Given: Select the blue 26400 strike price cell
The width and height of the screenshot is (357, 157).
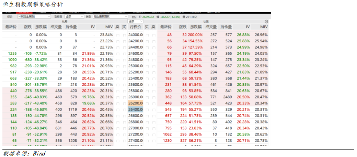Looking at the screenshot, I should click(x=135, y=110).
